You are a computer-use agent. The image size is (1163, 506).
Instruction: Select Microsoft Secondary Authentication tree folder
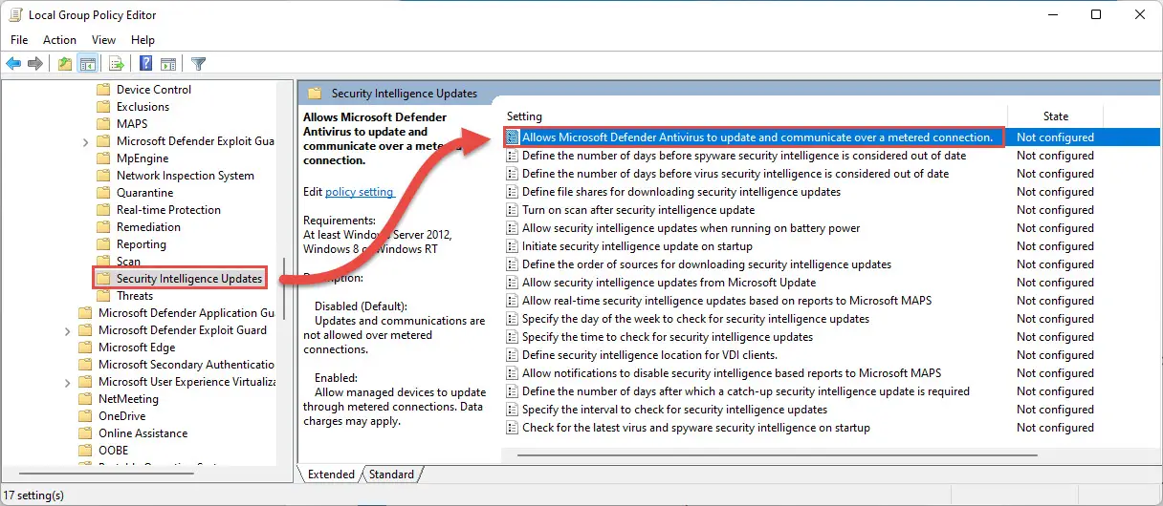click(x=186, y=365)
